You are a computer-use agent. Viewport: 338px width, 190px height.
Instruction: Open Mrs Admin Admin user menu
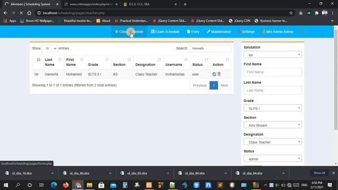click(x=278, y=32)
